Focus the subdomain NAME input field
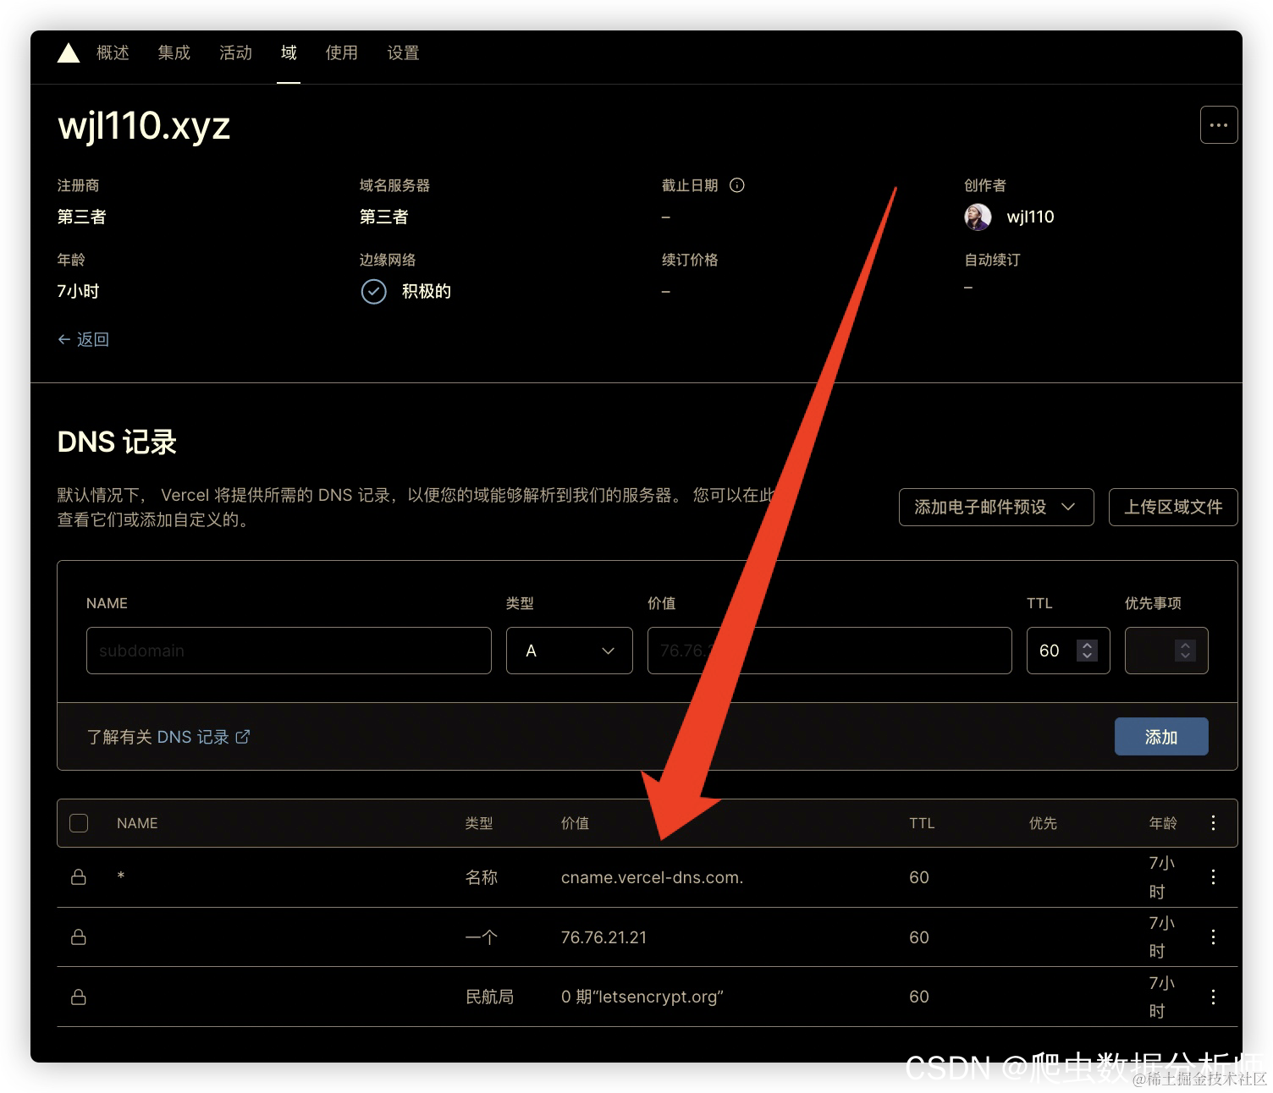Screen dimensions: 1273x1093 pos(289,651)
